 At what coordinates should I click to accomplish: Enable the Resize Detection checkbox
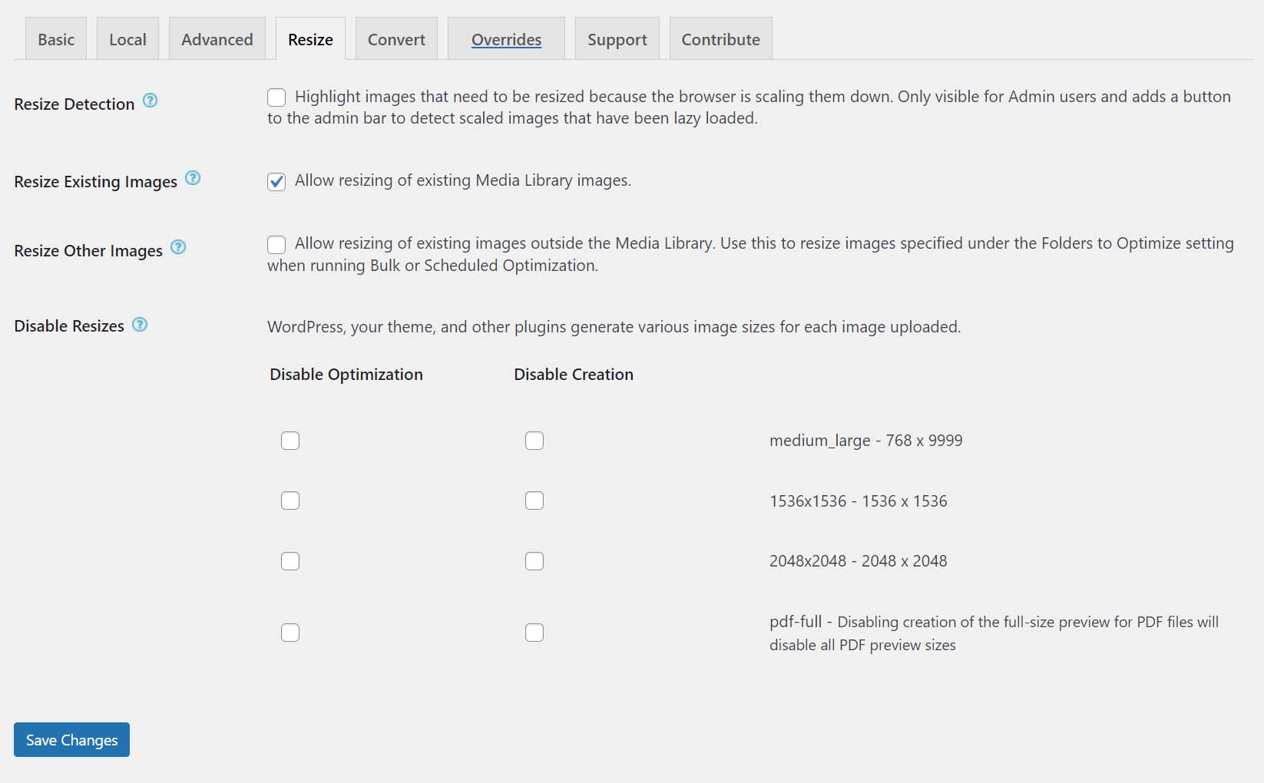276,97
